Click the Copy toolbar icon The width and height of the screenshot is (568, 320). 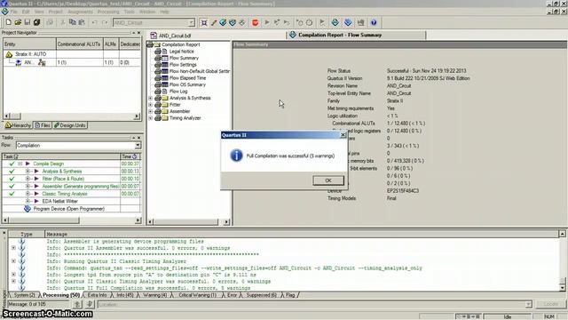tap(72, 22)
